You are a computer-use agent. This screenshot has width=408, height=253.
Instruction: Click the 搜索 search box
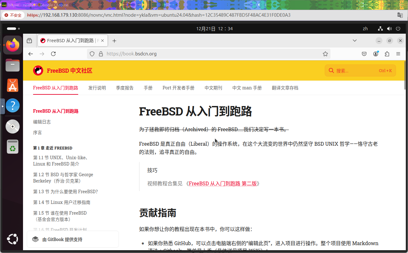(360, 70)
